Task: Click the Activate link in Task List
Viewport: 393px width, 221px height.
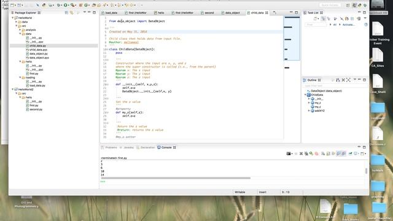Action: coord(348,25)
